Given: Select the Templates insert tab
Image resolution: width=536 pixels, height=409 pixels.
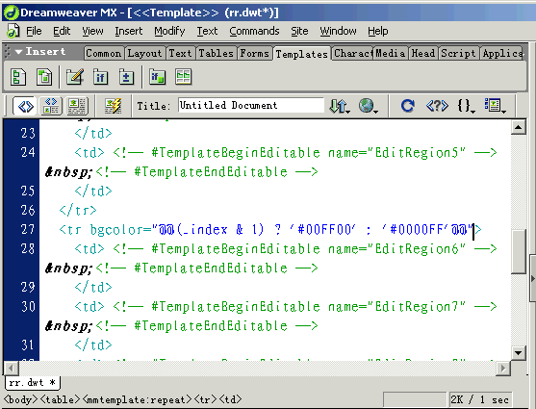Looking at the screenshot, I should [302, 54].
